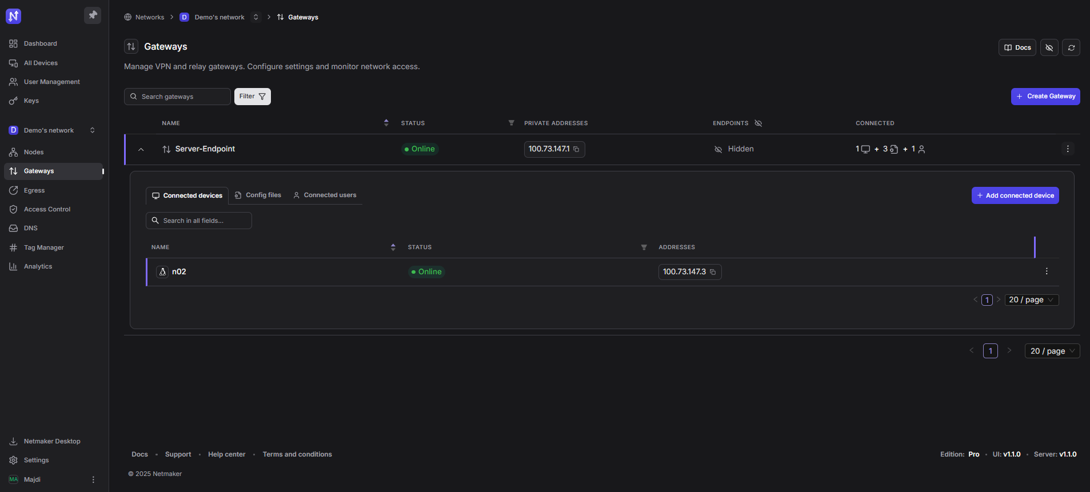Collapse the Server-Endpoint gateway row
Image resolution: width=1090 pixels, height=492 pixels.
coord(141,150)
